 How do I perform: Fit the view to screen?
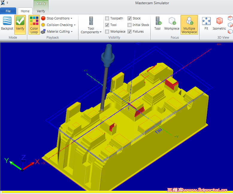pyautogui.click(x=206, y=23)
